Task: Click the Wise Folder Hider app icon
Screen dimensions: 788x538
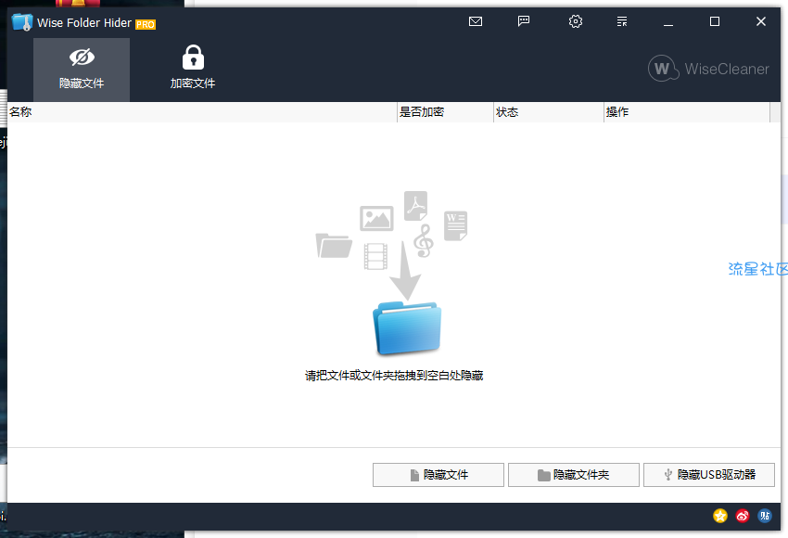Action: (22, 22)
